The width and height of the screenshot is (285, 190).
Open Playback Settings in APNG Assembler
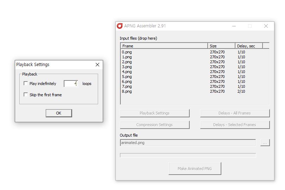(155, 113)
